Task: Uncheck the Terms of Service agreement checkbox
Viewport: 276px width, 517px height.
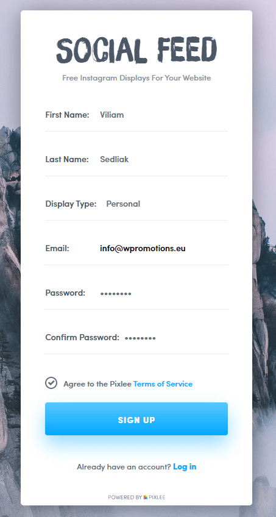Action: 51,383
